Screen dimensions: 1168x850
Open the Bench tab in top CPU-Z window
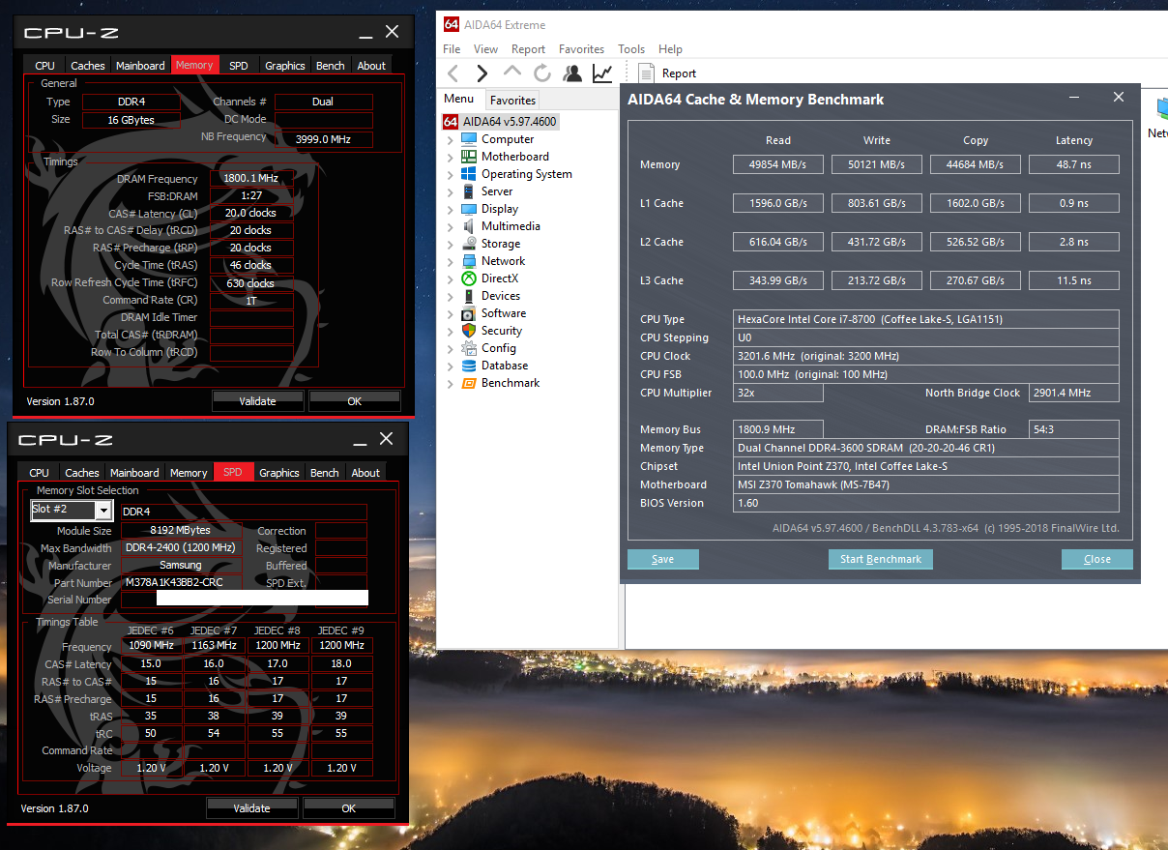pos(331,66)
